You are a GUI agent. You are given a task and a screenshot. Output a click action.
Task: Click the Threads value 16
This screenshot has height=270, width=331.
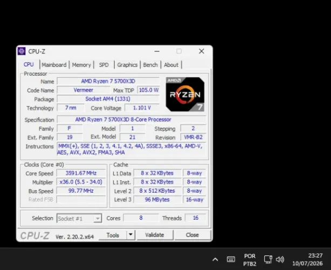pos(196,218)
